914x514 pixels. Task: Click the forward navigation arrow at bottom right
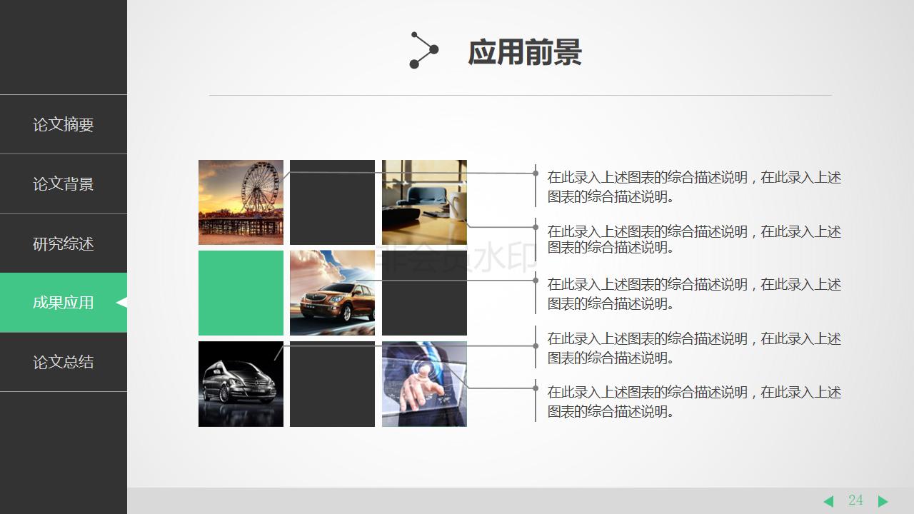coord(883,500)
